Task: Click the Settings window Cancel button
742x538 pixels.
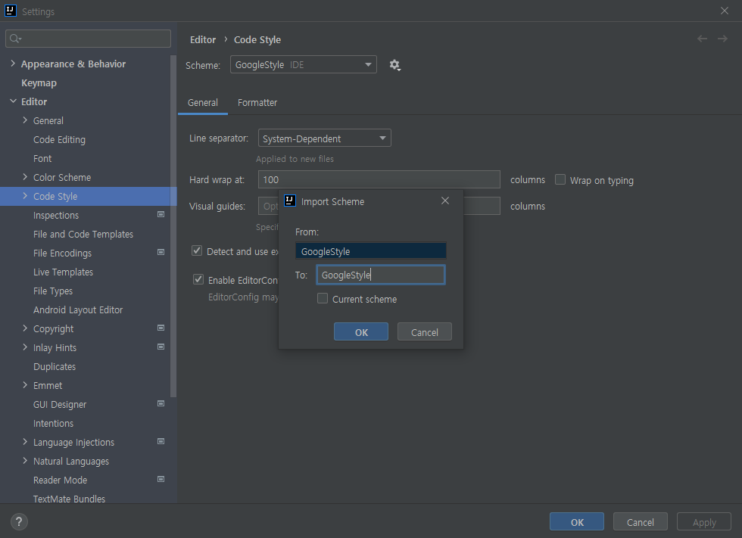Action: [641, 522]
